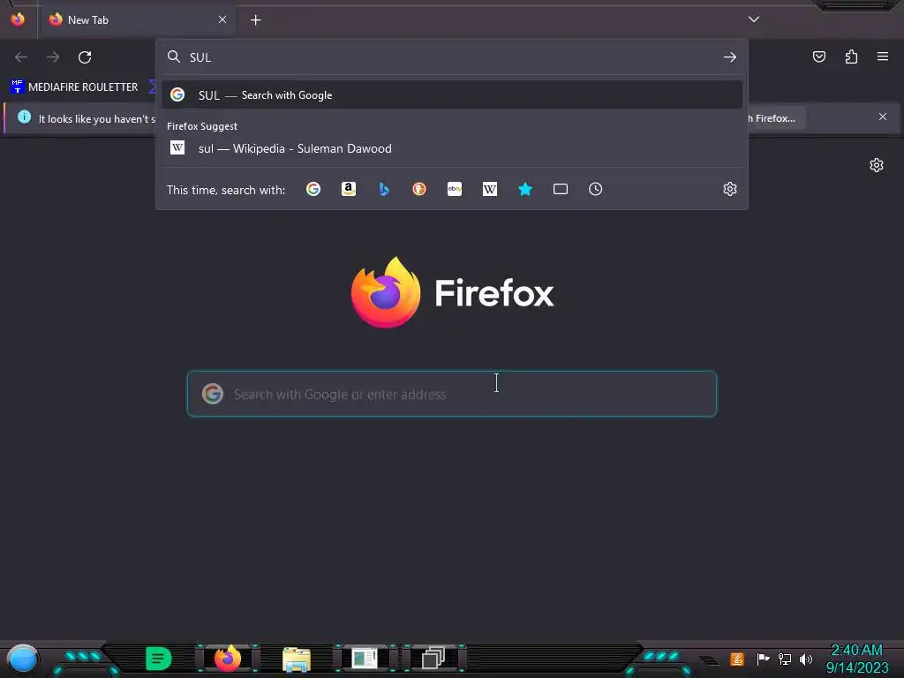Open the taskbar window switcher icon

pyautogui.click(x=433, y=658)
